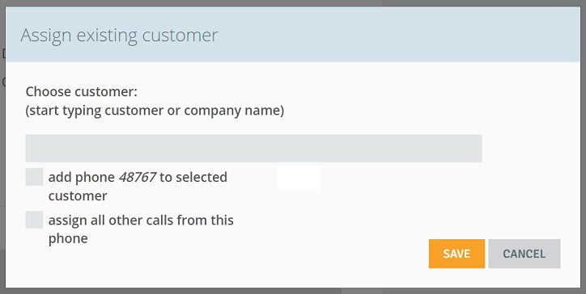This screenshot has height=294, width=586.
Task: Click the 'Choose customer:' label
Action: [x=82, y=91]
